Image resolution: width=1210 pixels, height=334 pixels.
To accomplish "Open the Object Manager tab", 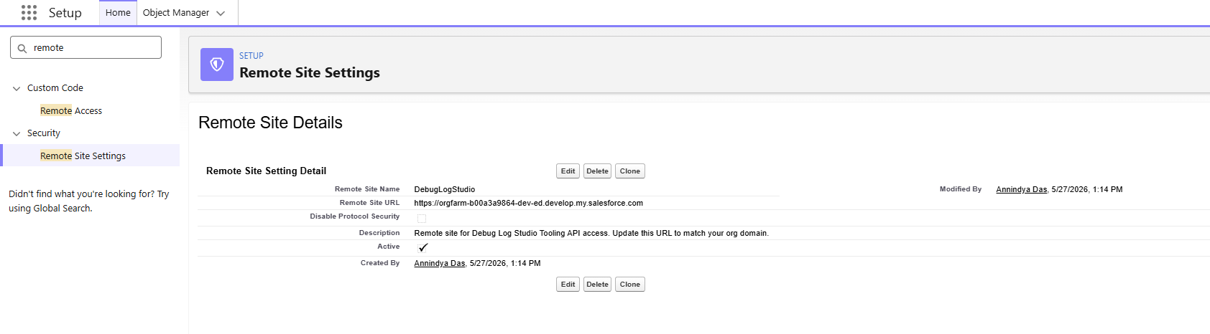I will 176,13.
